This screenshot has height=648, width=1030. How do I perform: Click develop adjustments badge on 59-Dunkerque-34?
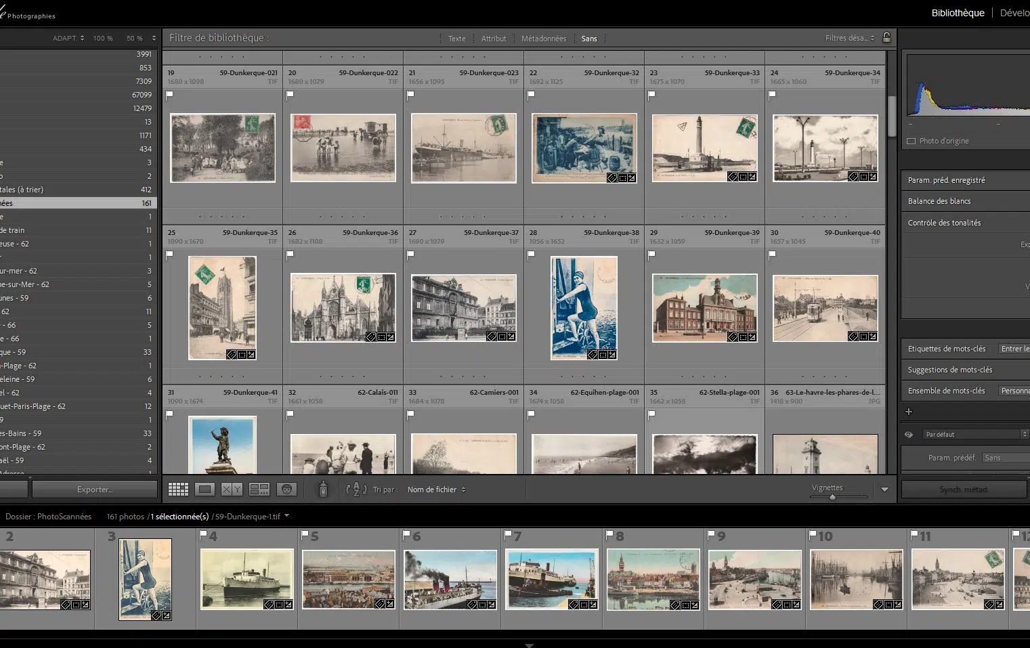[873, 177]
